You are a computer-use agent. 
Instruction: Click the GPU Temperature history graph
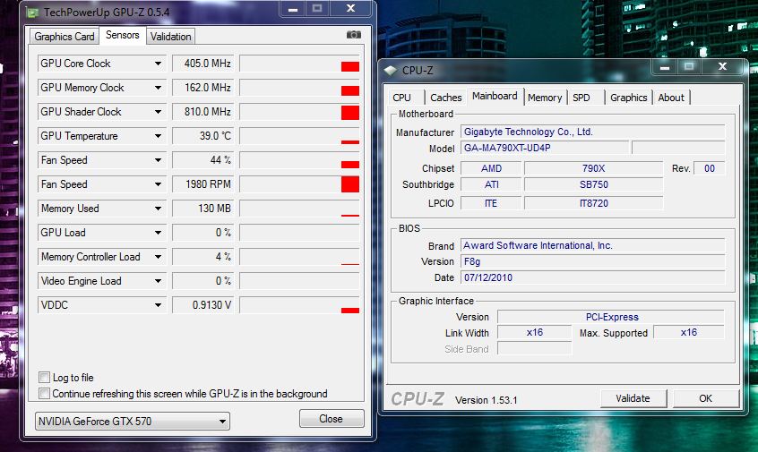click(300, 136)
